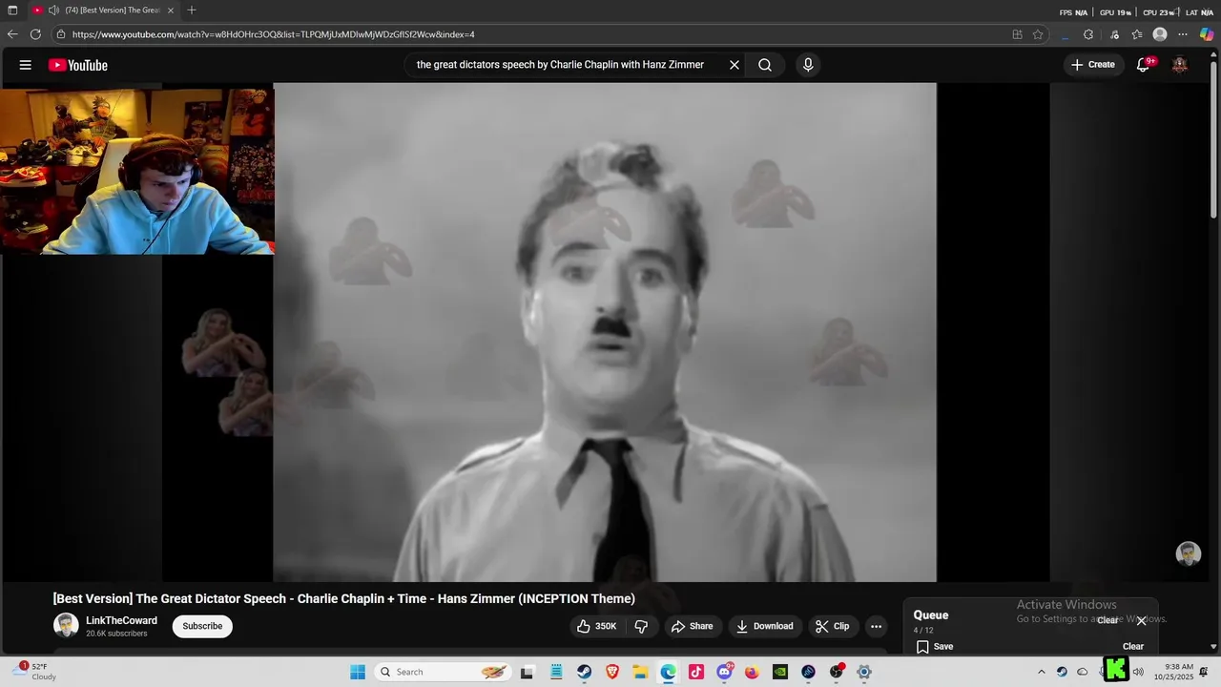Open Steam from the taskbar

pos(584,672)
